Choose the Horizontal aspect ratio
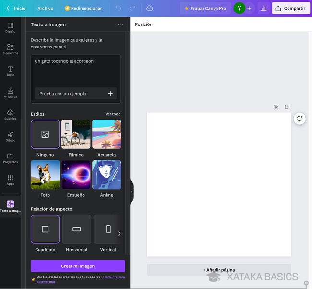This screenshot has height=289, width=312. (76, 229)
